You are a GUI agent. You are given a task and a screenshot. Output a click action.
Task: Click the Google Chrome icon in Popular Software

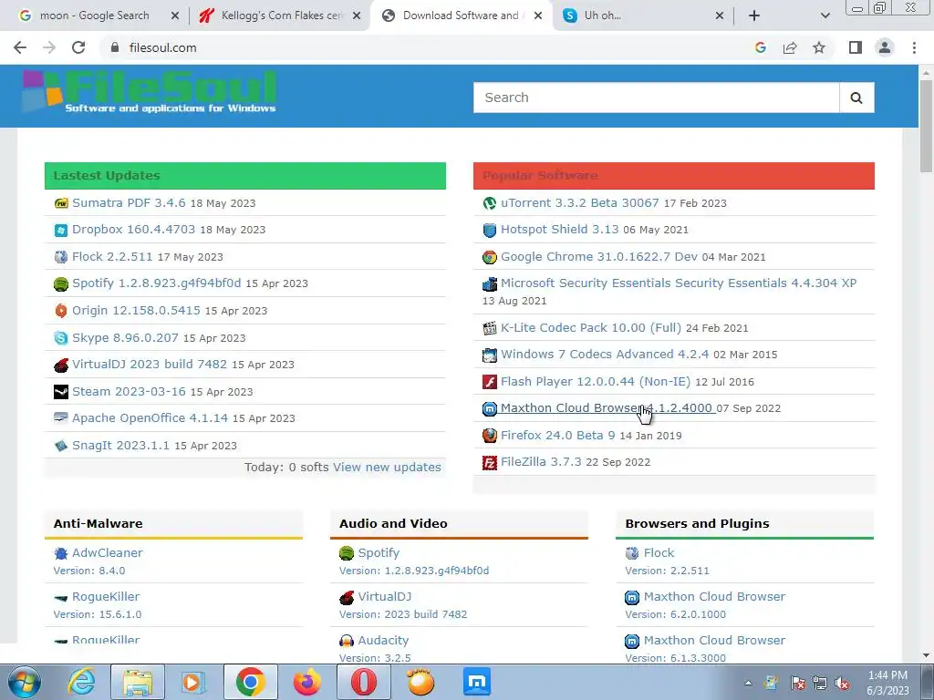click(x=490, y=257)
